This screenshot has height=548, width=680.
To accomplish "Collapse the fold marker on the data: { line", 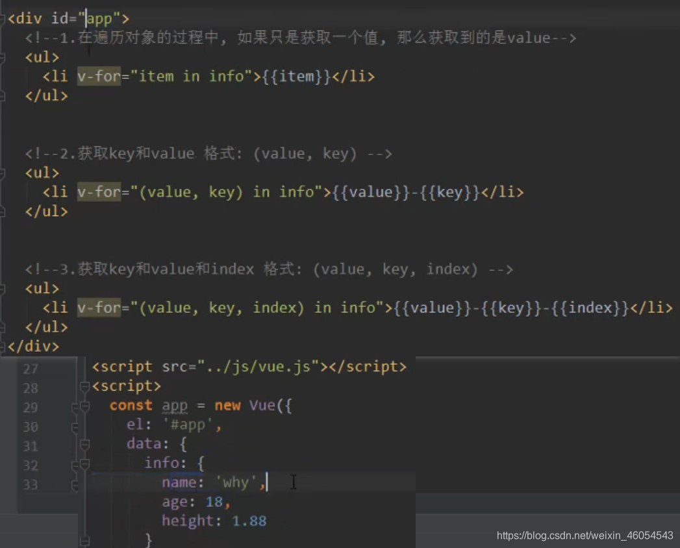I will click(x=84, y=444).
